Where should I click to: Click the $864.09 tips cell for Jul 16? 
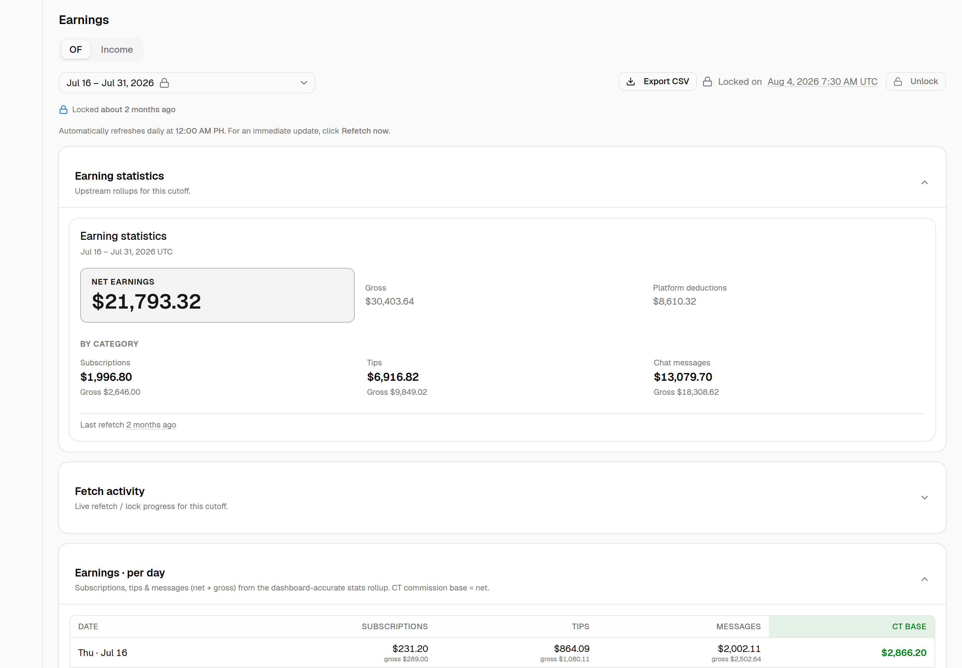572,649
